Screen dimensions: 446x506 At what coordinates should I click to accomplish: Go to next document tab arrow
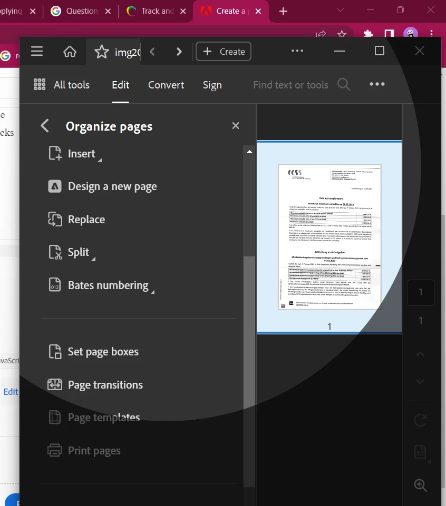179,51
